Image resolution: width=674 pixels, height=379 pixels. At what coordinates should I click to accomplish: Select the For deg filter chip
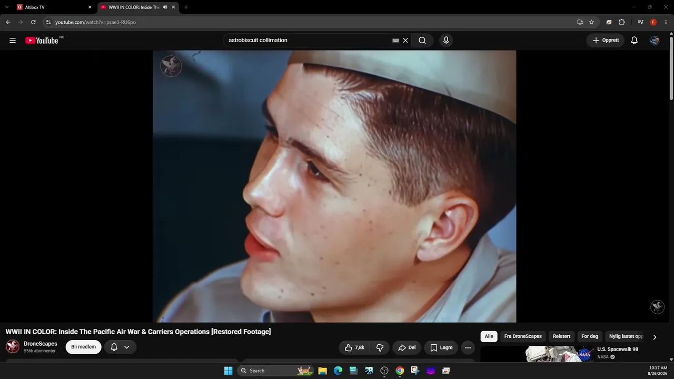pos(590,336)
